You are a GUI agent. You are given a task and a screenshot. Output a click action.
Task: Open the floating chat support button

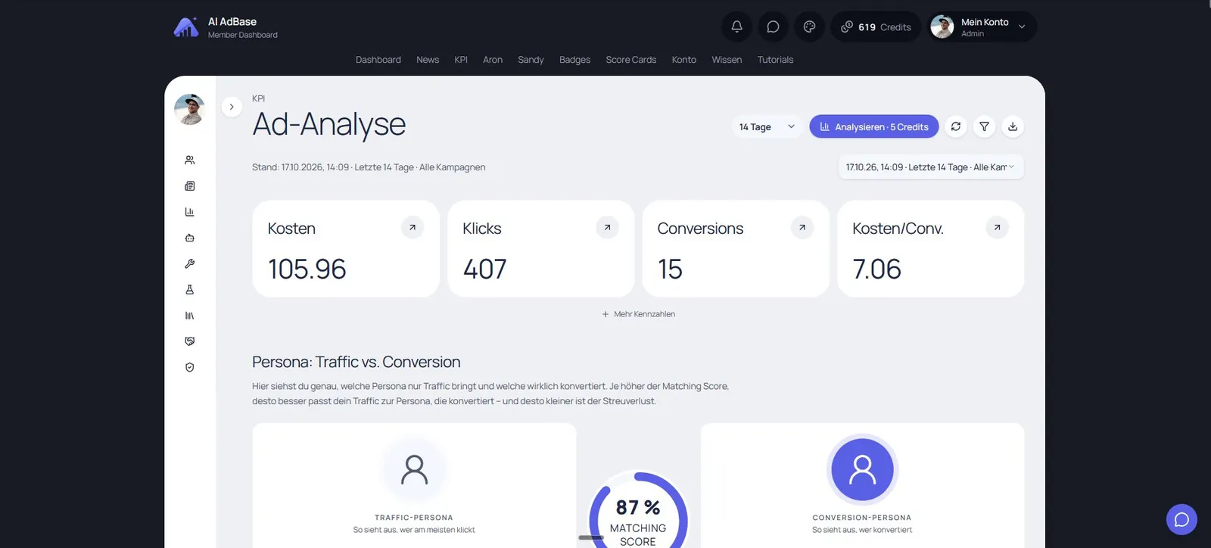(1181, 519)
